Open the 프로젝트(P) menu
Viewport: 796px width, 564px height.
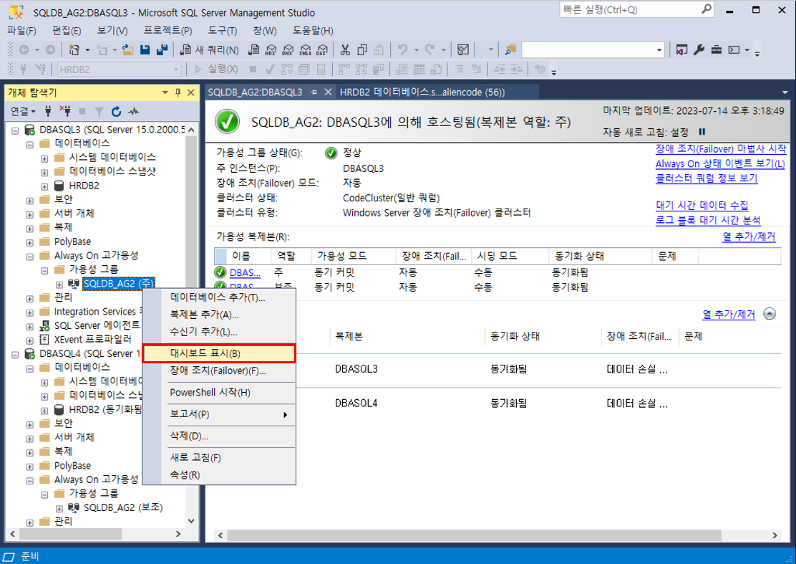(168, 31)
